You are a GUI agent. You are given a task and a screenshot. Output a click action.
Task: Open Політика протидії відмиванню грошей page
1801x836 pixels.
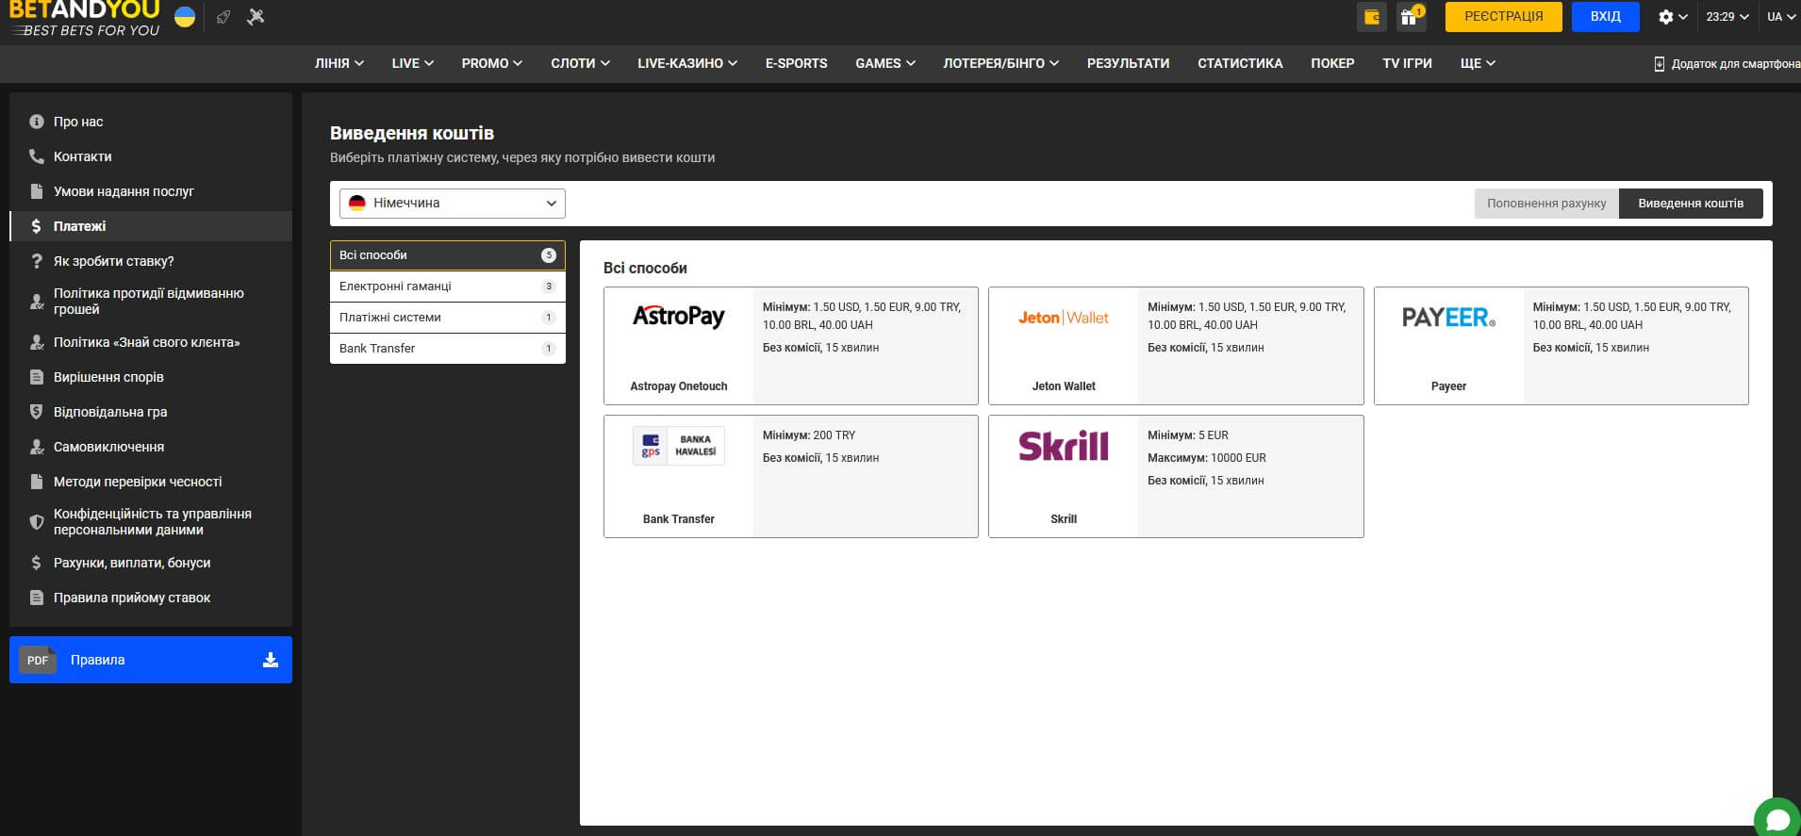149,301
